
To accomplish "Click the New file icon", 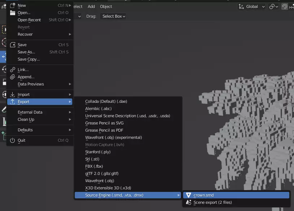I will (x=13, y=5).
